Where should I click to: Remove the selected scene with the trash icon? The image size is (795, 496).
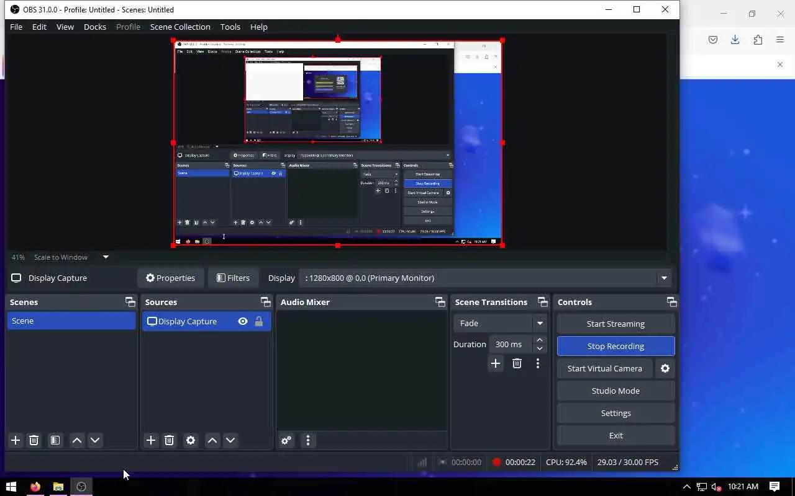point(34,440)
